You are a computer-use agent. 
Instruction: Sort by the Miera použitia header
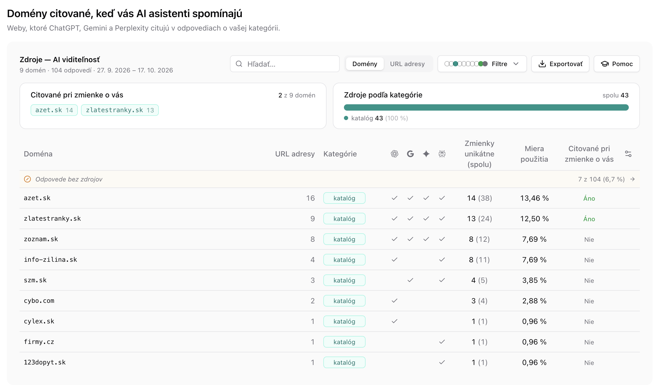[534, 154]
